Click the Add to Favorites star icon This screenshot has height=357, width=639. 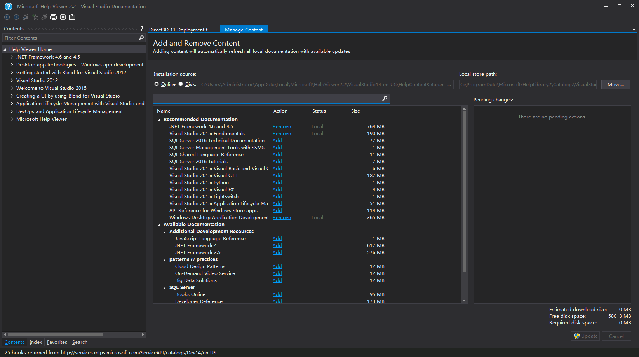click(35, 17)
